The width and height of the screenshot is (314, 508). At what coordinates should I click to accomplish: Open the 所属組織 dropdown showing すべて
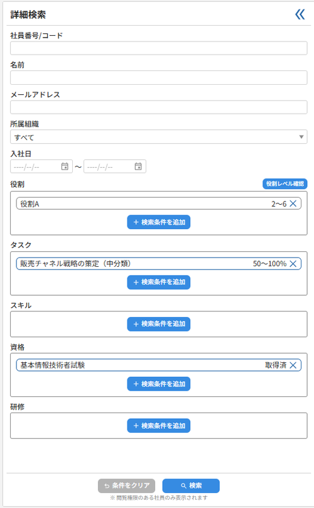coord(159,137)
